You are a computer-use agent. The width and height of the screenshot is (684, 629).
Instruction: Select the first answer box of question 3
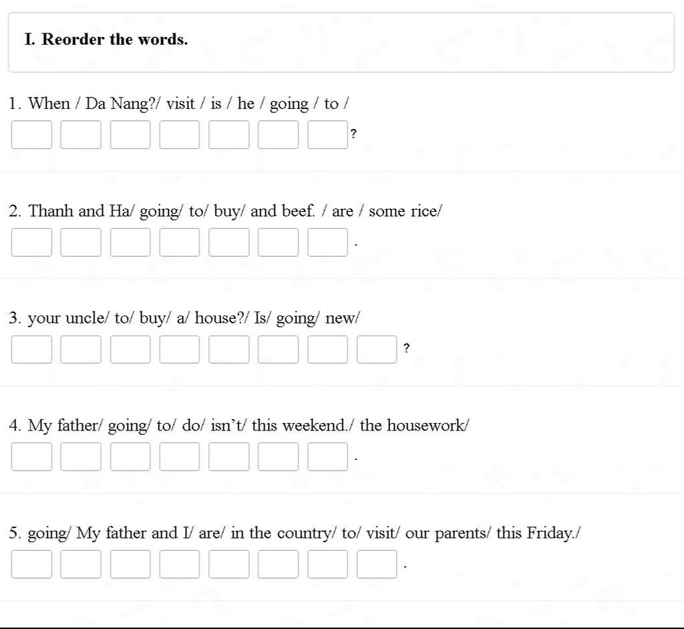click(31, 350)
